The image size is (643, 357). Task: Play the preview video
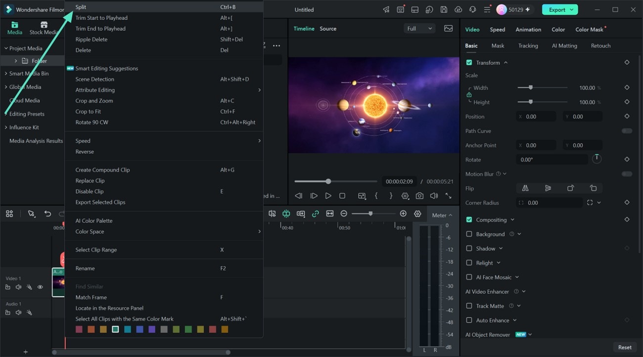(328, 196)
